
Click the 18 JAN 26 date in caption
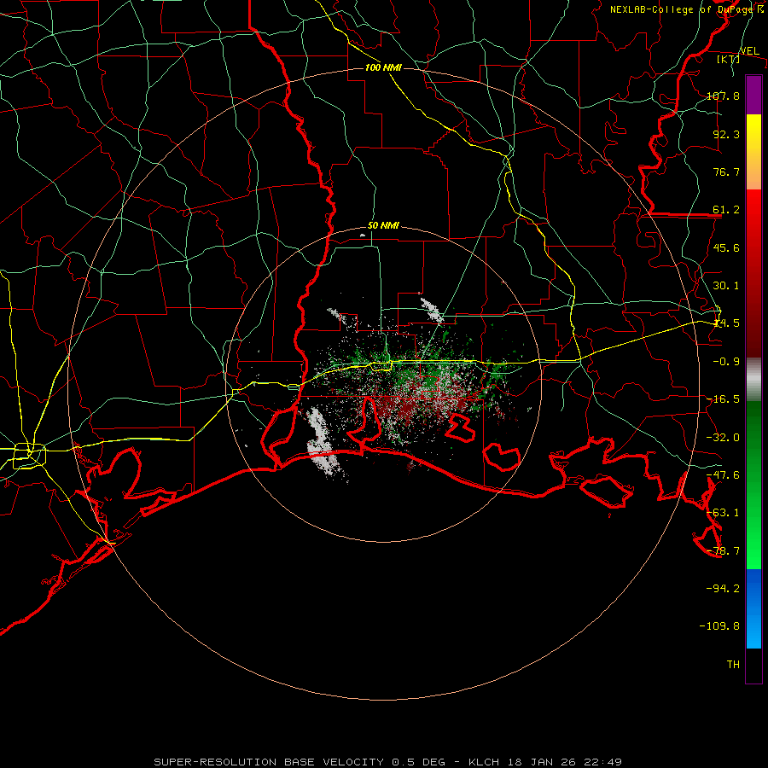543,762
